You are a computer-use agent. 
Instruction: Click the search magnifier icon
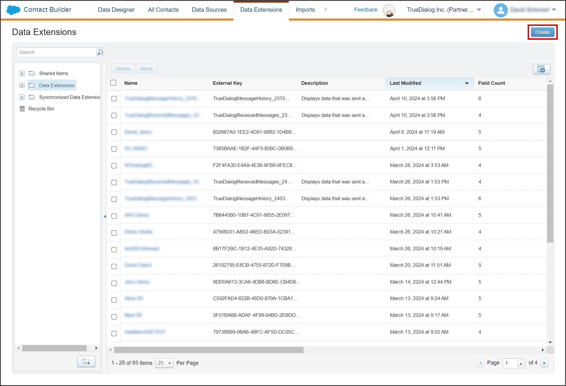(x=100, y=52)
